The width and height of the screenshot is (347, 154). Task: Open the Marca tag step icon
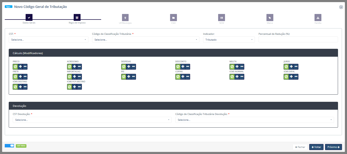tap(270, 18)
